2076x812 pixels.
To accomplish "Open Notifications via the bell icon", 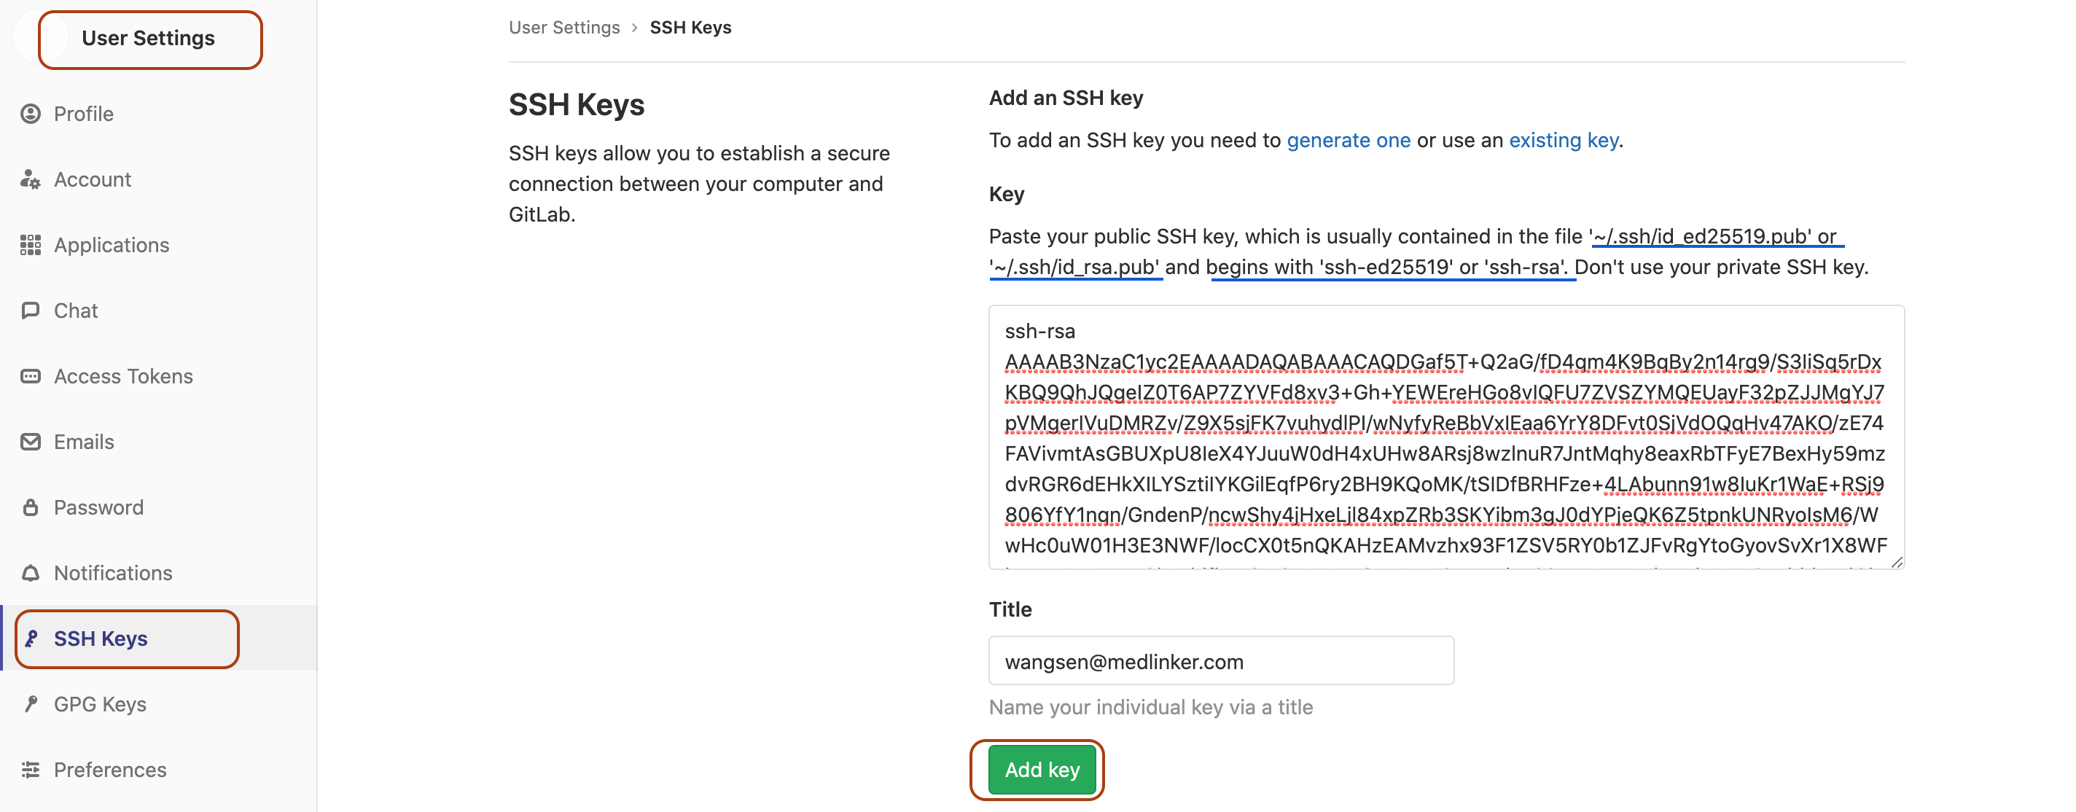I will [31, 573].
